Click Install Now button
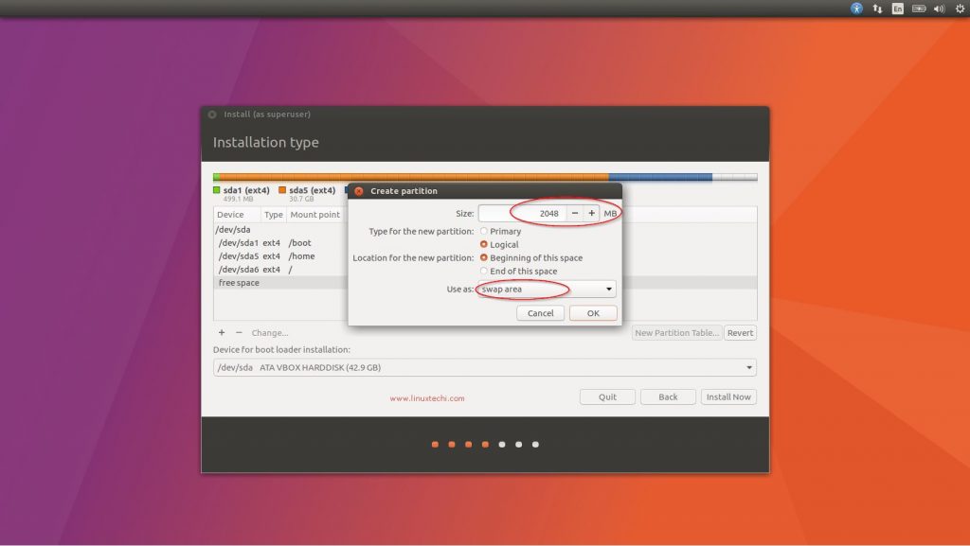Image resolution: width=970 pixels, height=546 pixels. pos(728,397)
